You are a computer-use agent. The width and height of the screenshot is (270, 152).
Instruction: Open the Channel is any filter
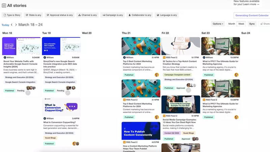coord(87,15)
